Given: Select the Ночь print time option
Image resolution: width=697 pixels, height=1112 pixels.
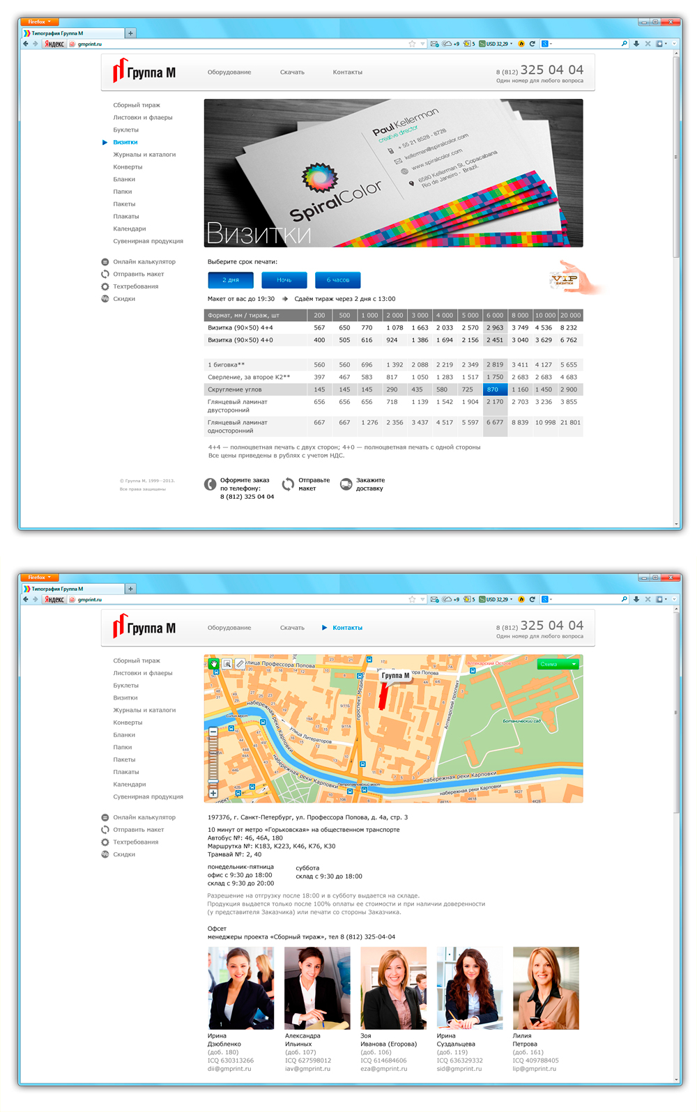Looking at the screenshot, I should 284,280.
